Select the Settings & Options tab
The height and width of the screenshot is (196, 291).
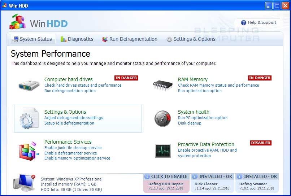[x=191, y=39]
